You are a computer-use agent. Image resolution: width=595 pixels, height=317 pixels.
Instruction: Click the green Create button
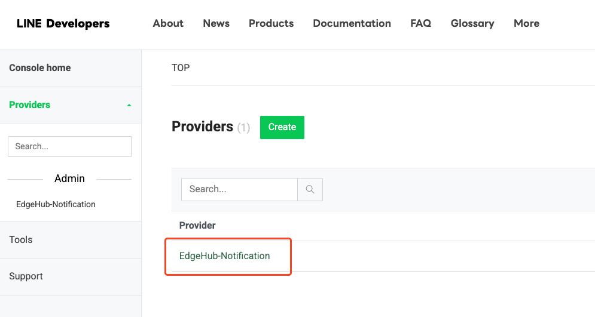click(282, 127)
